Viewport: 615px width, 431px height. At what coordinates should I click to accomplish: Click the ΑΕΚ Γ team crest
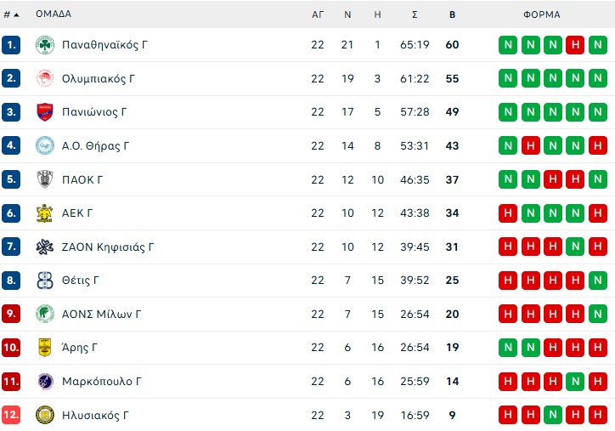(45, 213)
